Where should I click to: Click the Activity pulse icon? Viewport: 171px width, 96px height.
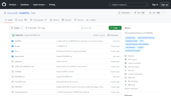coord(126,70)
